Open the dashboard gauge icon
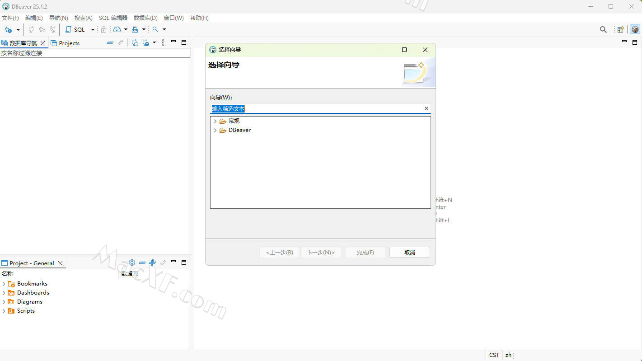The image size is (642, 361). [117, 29]
